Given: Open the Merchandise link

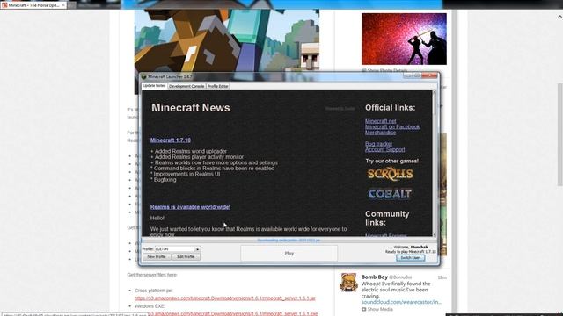Looking at the screenshot, I should click(x=381, y=133).
